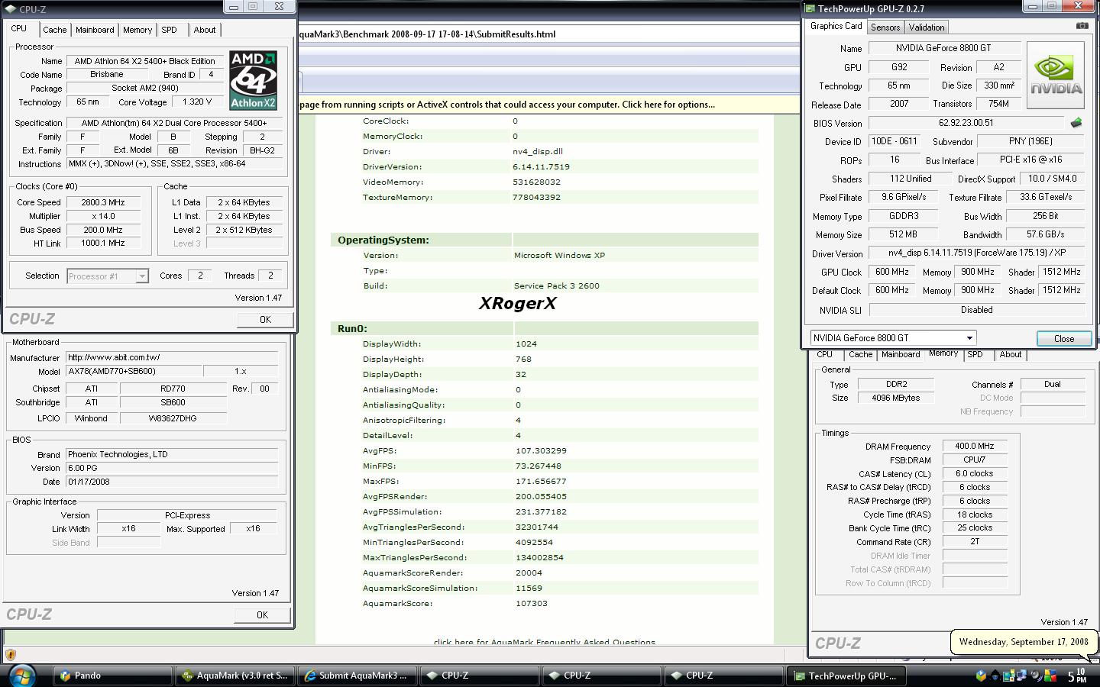Image resolution: width=1100 pixels, height=687 pixels.
Task: Click the GPU-Z screenshot camera icon
Action: (x=1082, y=26)
